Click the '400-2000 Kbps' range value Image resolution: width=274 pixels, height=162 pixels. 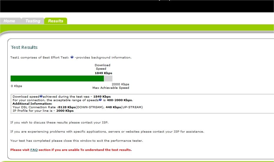click(120, 100)
